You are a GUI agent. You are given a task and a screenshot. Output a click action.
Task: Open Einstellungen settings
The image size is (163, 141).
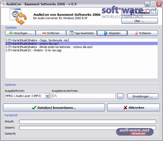pos(143,96)
